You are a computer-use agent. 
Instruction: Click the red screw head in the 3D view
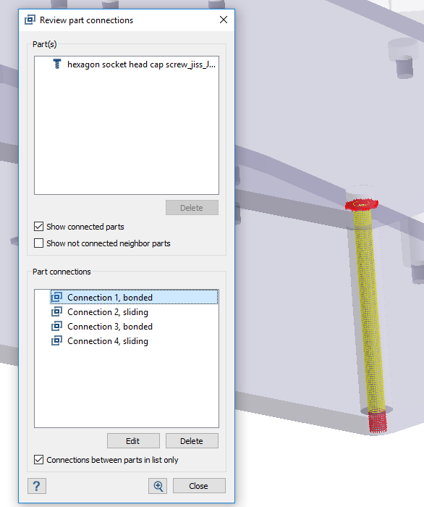(x=361, y=204)
